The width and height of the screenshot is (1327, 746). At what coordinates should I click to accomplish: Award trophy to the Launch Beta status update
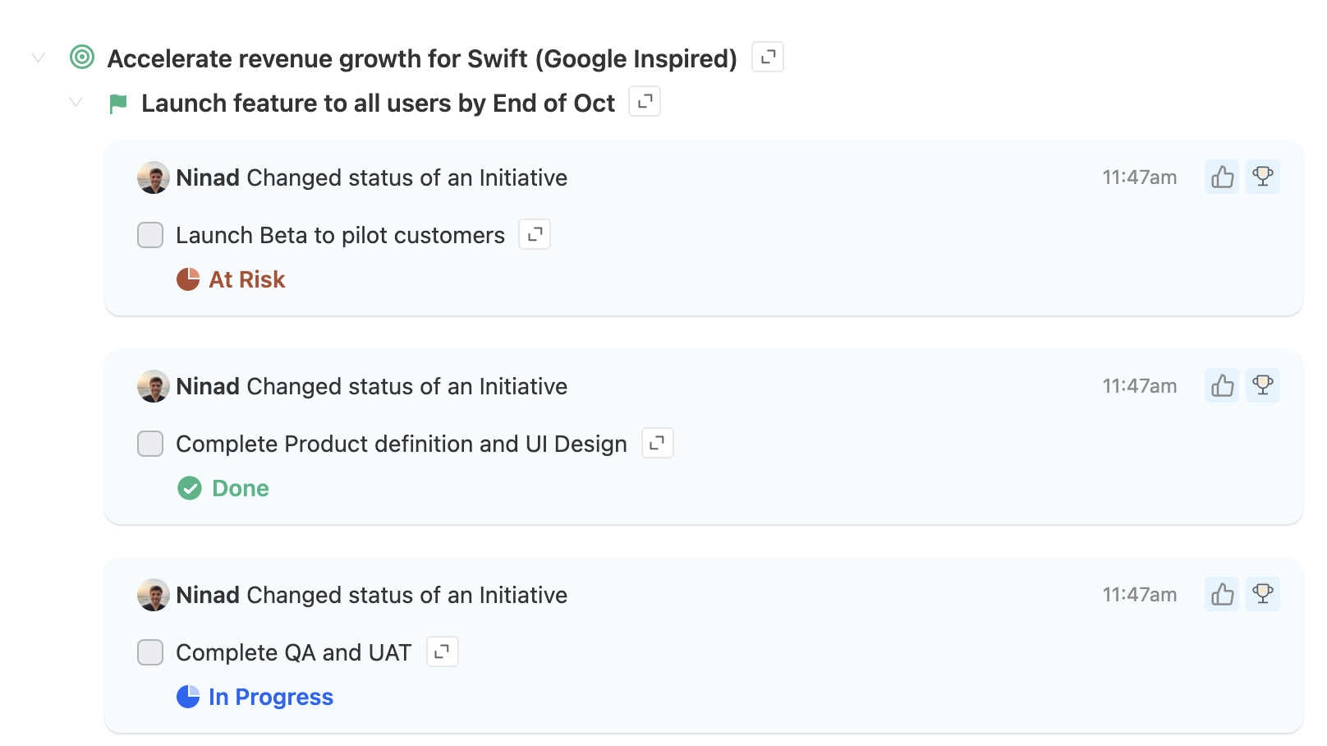click(1263, 177)
